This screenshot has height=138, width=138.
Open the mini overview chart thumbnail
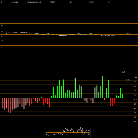coord(68,132)
